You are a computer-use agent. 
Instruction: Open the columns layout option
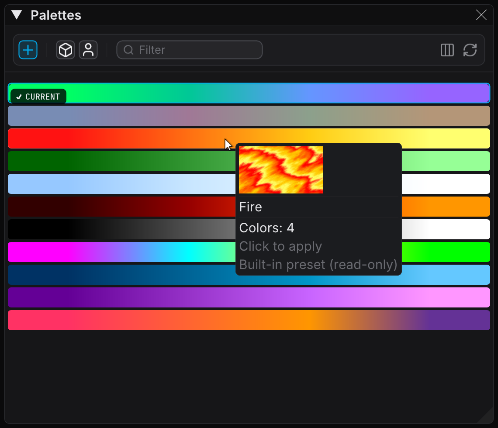point(447,50)
